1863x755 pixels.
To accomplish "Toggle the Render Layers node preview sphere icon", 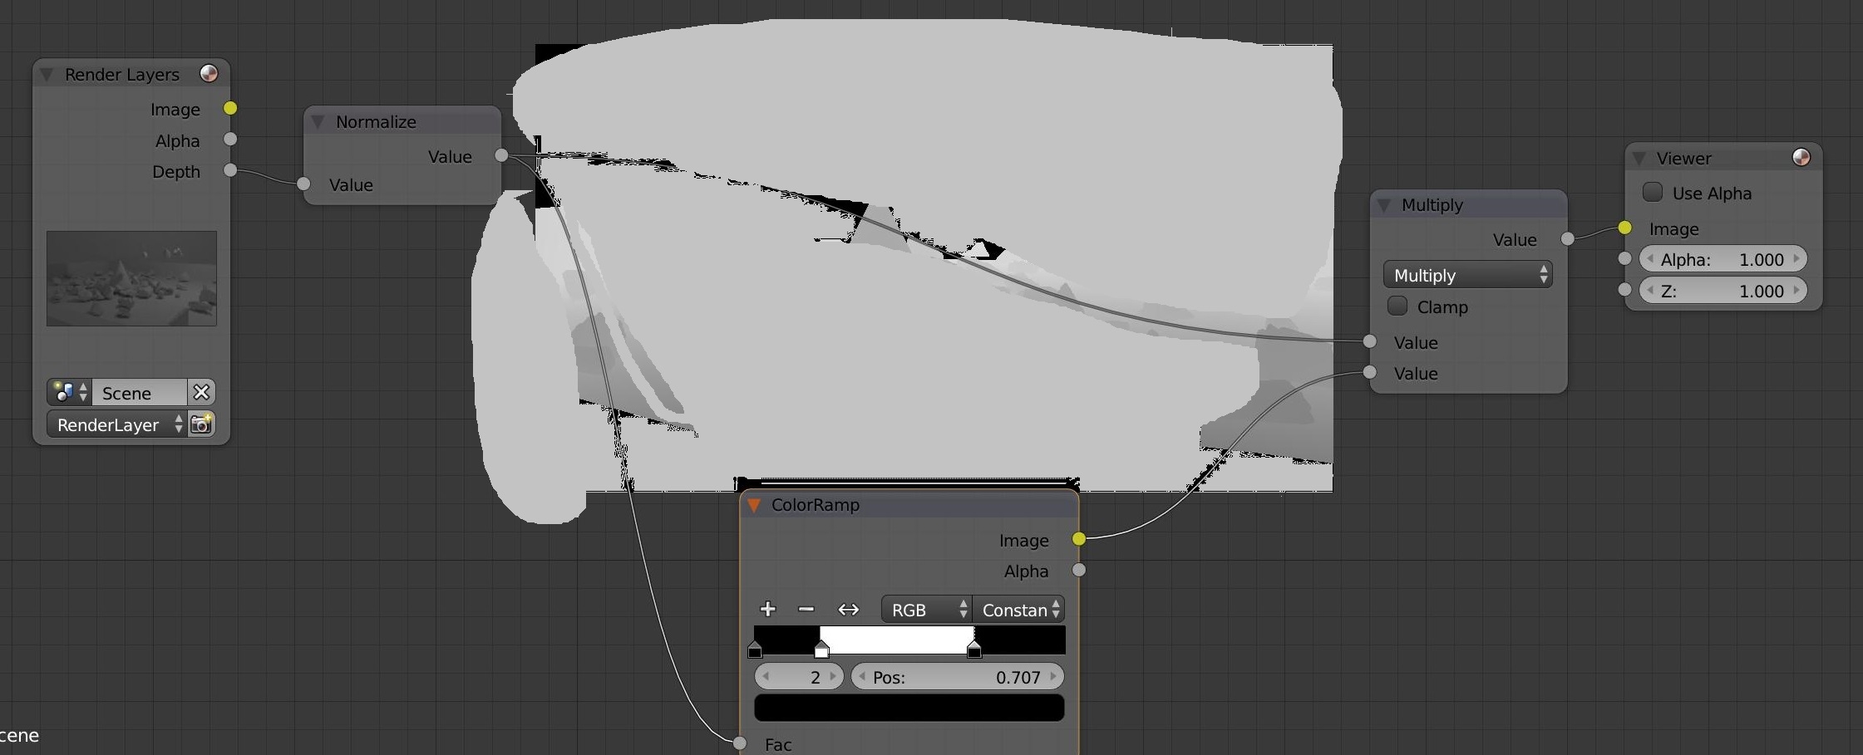I will click(209, 74).
